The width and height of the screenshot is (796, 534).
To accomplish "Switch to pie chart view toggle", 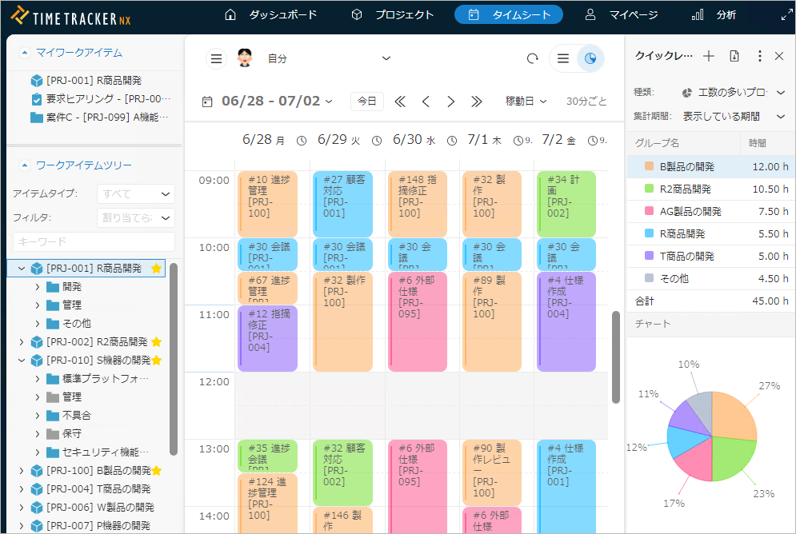I will tap(590, 58).
